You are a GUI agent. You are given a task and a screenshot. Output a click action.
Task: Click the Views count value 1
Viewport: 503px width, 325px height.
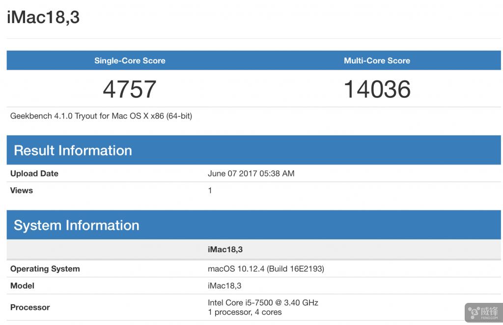click(210, 190)
